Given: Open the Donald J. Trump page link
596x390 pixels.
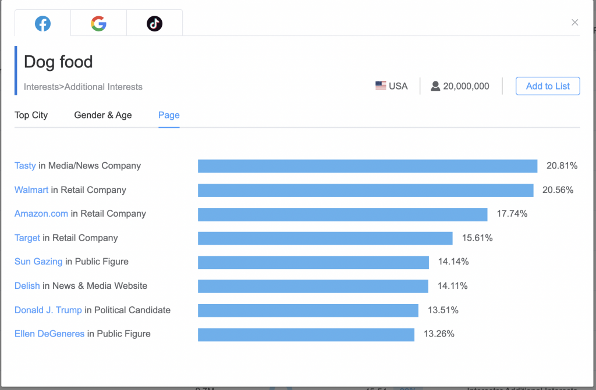Looking at the screenshot, I should coord(48,310).
